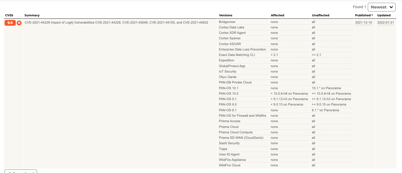402x173 pixels.
Task: Click the Unaffected column header
Action: pyautogui.click(x=320, y=15)
